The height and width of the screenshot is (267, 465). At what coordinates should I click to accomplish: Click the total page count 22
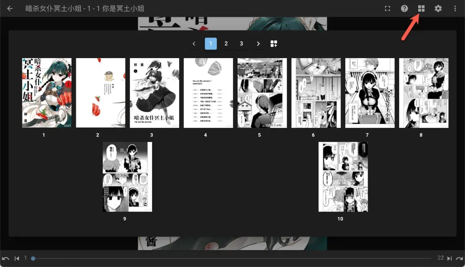(x=441, y=258)
